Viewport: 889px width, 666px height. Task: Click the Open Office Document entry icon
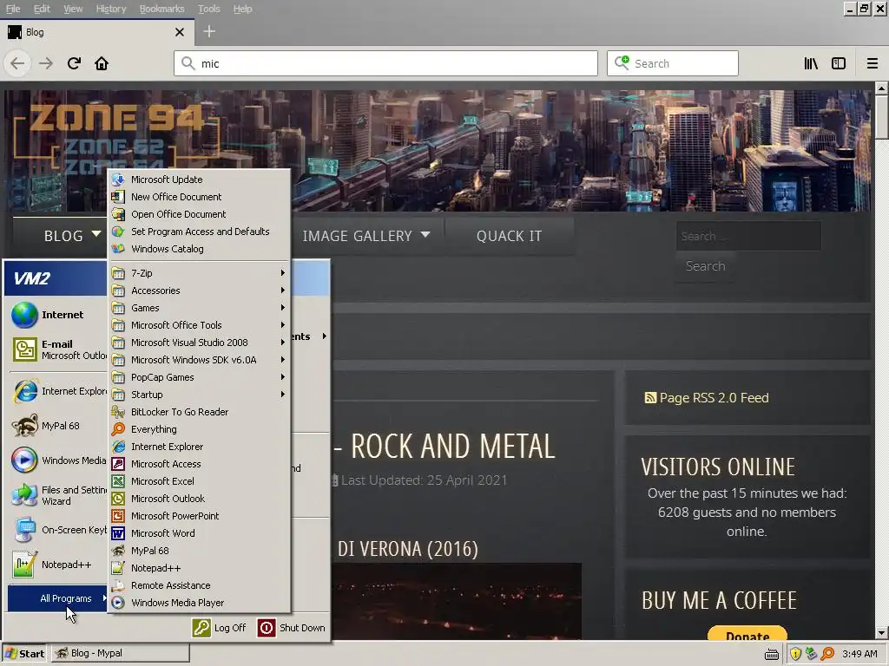pyautogui.click(x=118, y=214)
